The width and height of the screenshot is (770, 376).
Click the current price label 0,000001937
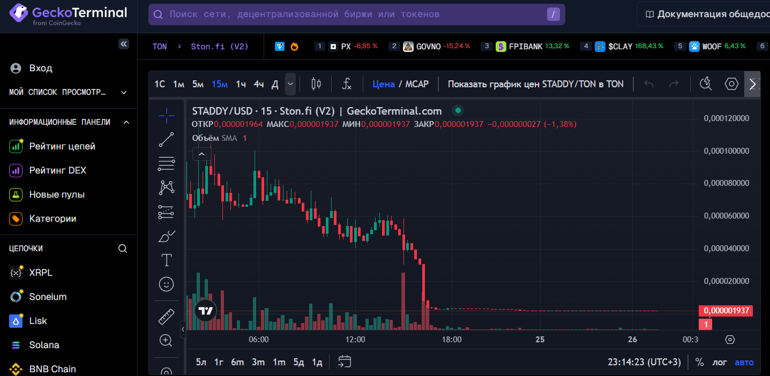click(x=726, y=311)
